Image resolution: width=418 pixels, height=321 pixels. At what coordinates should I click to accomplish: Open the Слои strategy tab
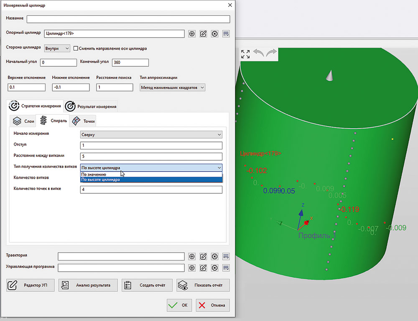coord(23,121)
